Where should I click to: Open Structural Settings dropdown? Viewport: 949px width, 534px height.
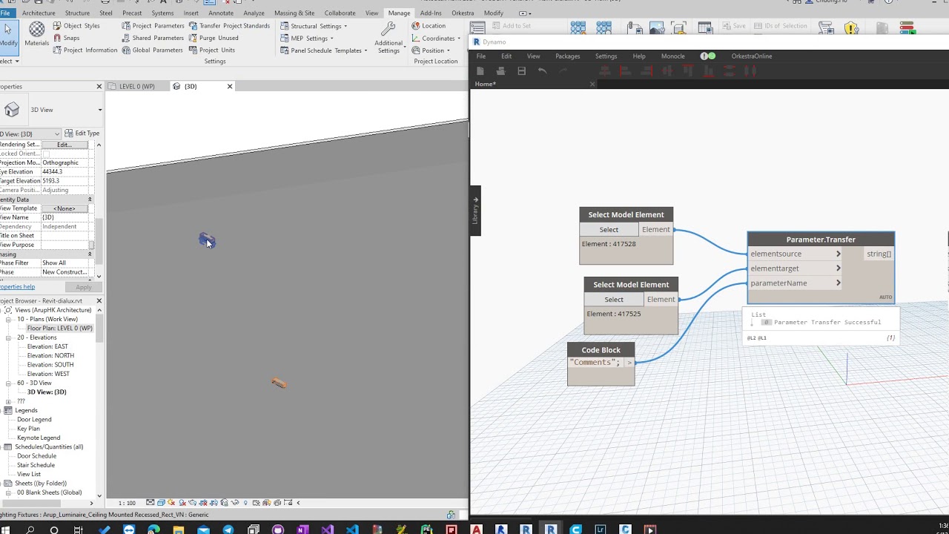click(x=314, y=26)
